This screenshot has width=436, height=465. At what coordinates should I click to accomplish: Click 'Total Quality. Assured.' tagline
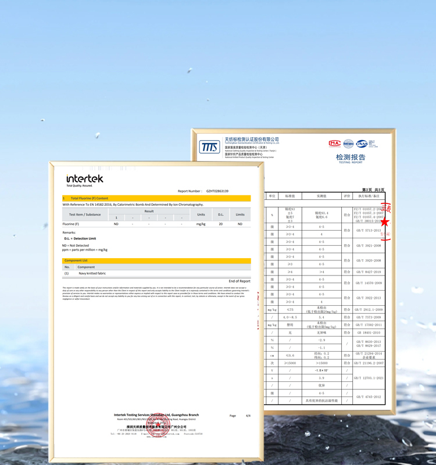tap(80, 185)
